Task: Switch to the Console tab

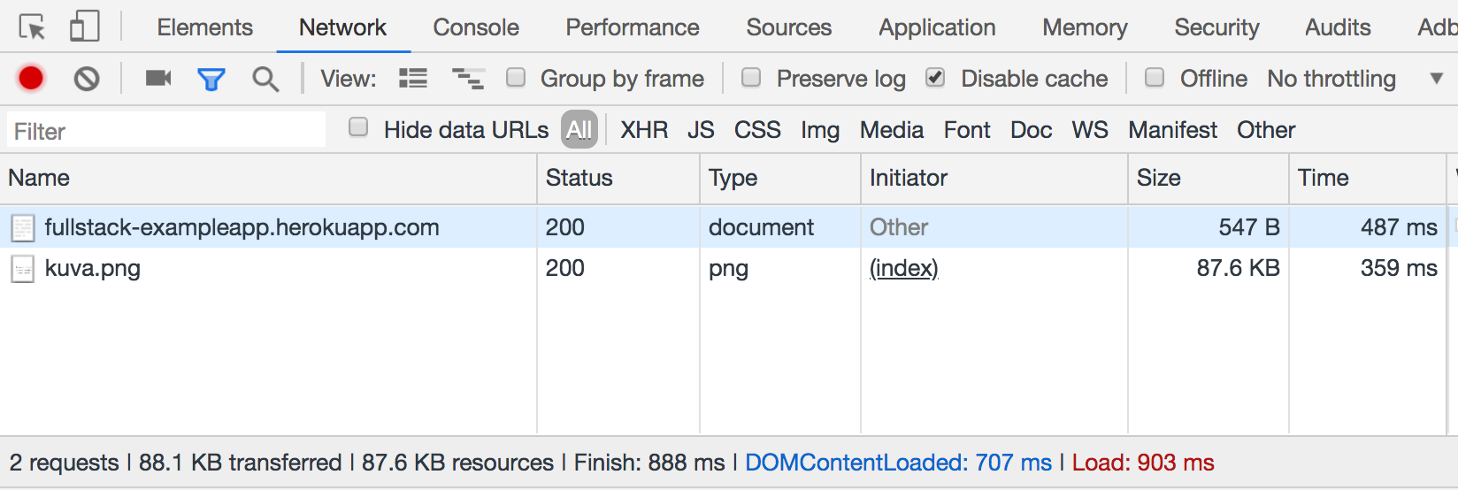Action: pos(475,27)
